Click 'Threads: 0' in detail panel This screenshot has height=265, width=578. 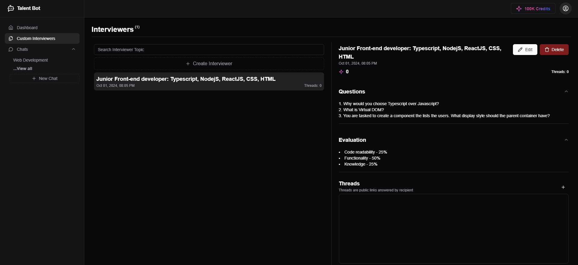[x=560, y=72]
